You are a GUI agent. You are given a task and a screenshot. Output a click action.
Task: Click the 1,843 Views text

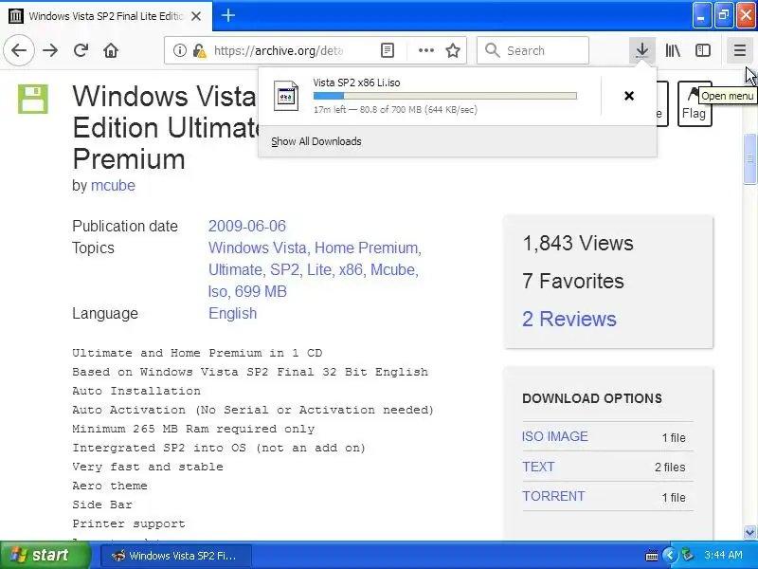pyautogui.click(x=578, y=243)
